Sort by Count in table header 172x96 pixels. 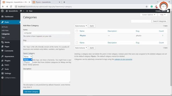pos(161,31)
